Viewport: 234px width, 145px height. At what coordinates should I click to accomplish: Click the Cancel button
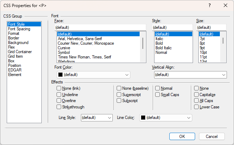coord(212,136)
